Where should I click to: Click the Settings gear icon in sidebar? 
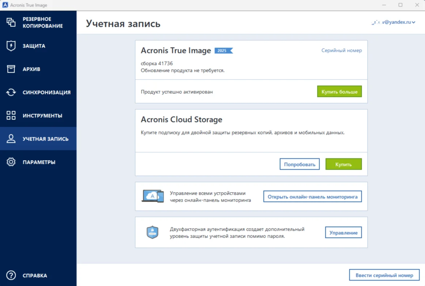pyautogui.click(x=11, y=162)
